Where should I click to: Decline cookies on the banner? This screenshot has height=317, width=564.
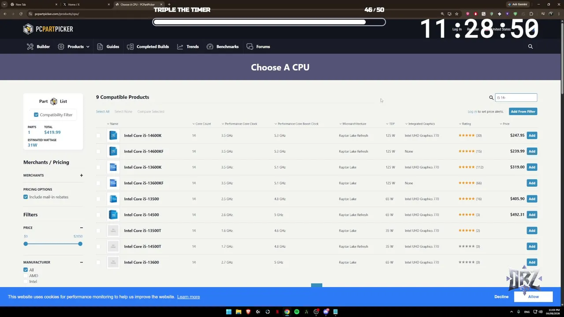click(x=501, y=297)
